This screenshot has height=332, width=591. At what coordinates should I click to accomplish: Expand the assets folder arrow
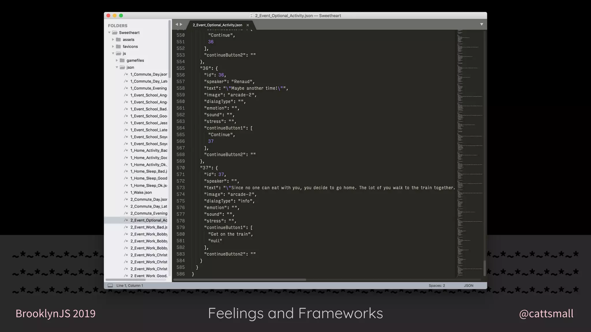click(113, 39)
